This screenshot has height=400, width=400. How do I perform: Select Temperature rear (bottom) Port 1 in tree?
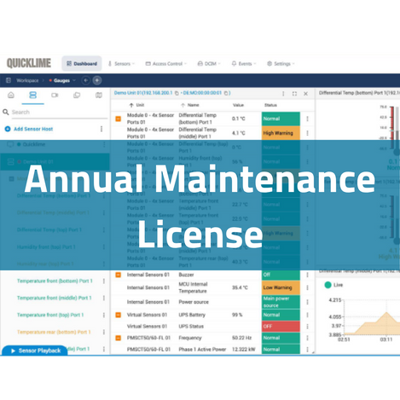click(x=54, y=332)
